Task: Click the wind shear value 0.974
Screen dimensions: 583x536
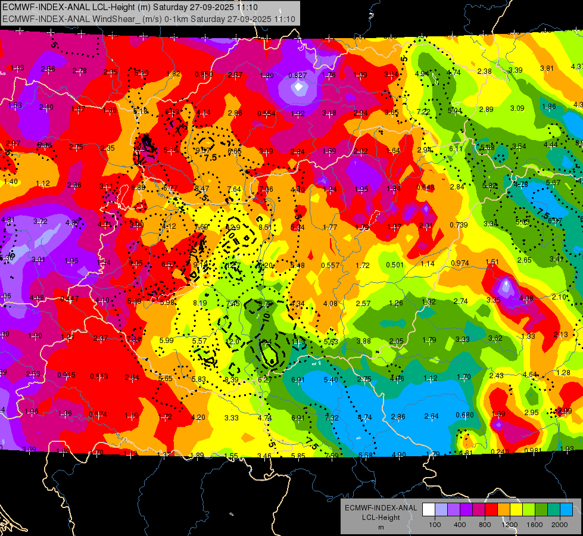Action: click(460, 263)
